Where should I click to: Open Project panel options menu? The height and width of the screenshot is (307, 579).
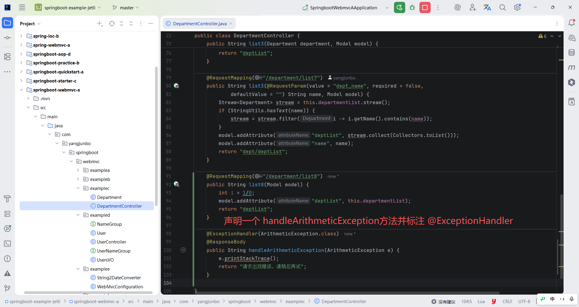point(141,23)
